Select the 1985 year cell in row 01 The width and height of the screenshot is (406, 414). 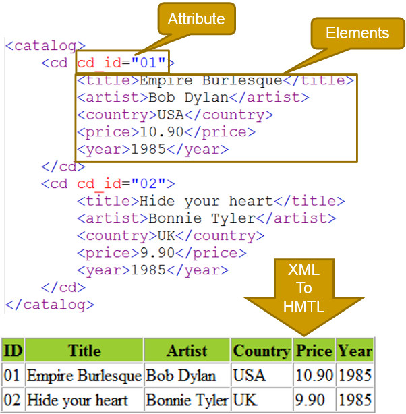[355, 375]
